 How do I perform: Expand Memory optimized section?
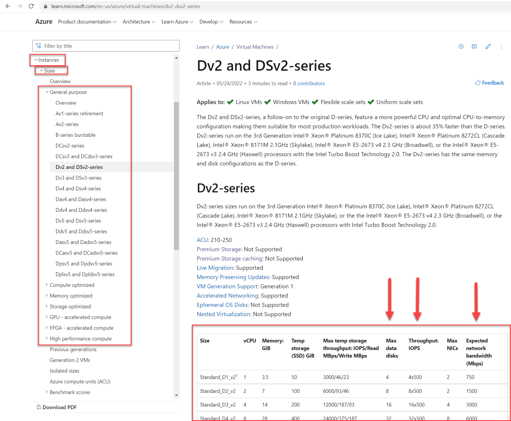(x=47, y=295)
